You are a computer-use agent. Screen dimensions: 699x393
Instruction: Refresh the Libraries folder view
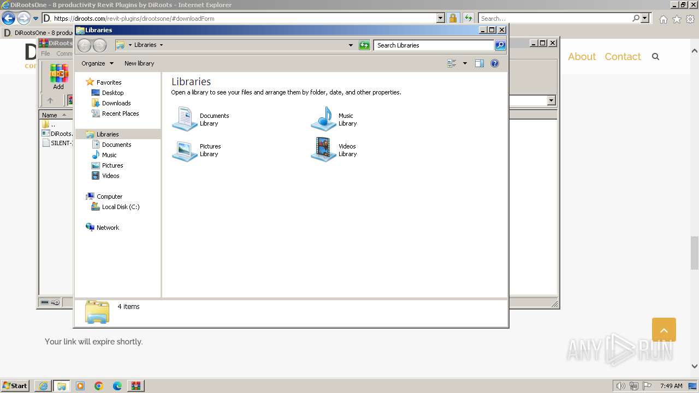pos(364,45)
